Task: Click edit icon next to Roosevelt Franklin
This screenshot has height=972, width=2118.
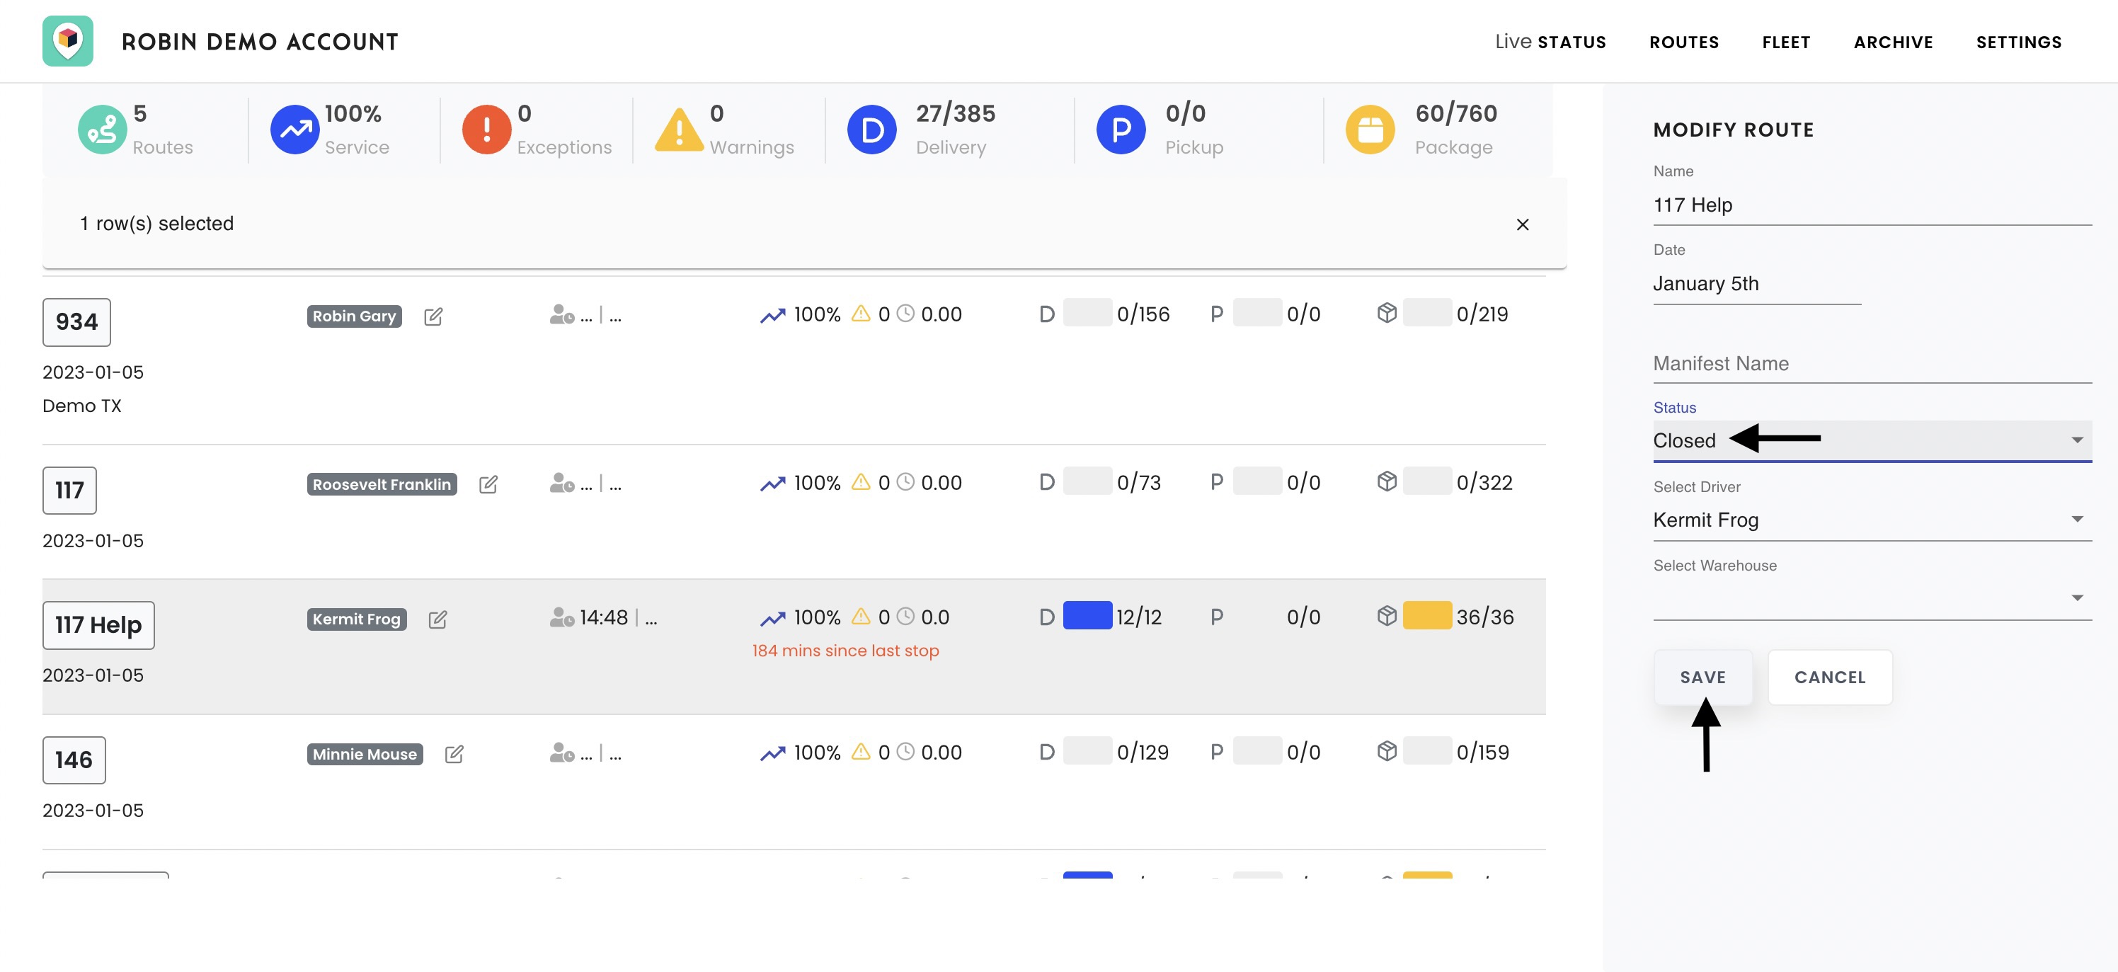Action: click(488, 484)
